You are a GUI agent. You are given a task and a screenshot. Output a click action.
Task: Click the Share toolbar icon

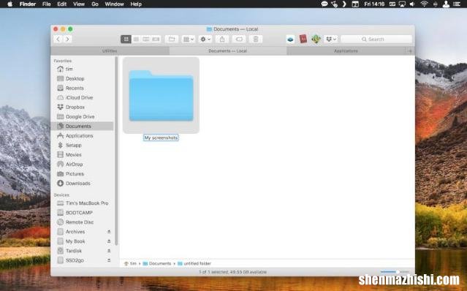click(222, 39)
